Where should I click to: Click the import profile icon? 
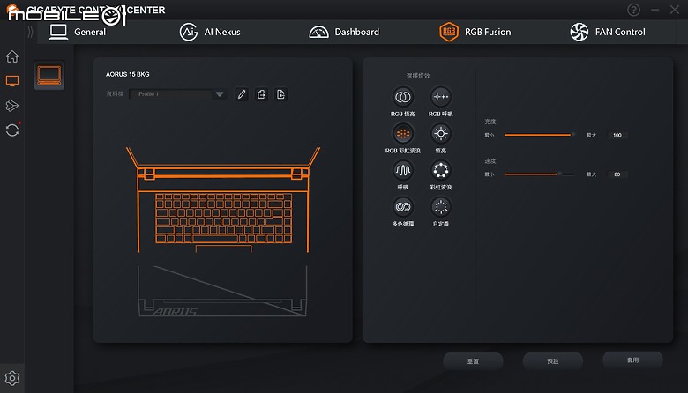281,94
